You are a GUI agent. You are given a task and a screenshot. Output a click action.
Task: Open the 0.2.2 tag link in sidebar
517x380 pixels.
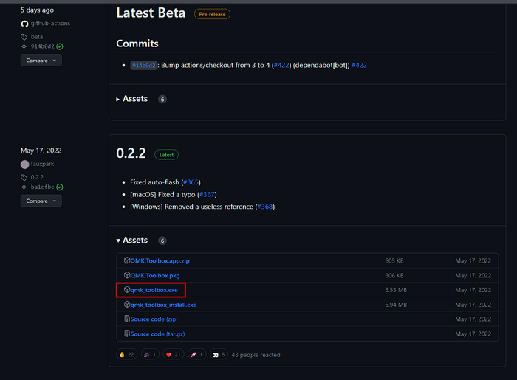(37, 177)
